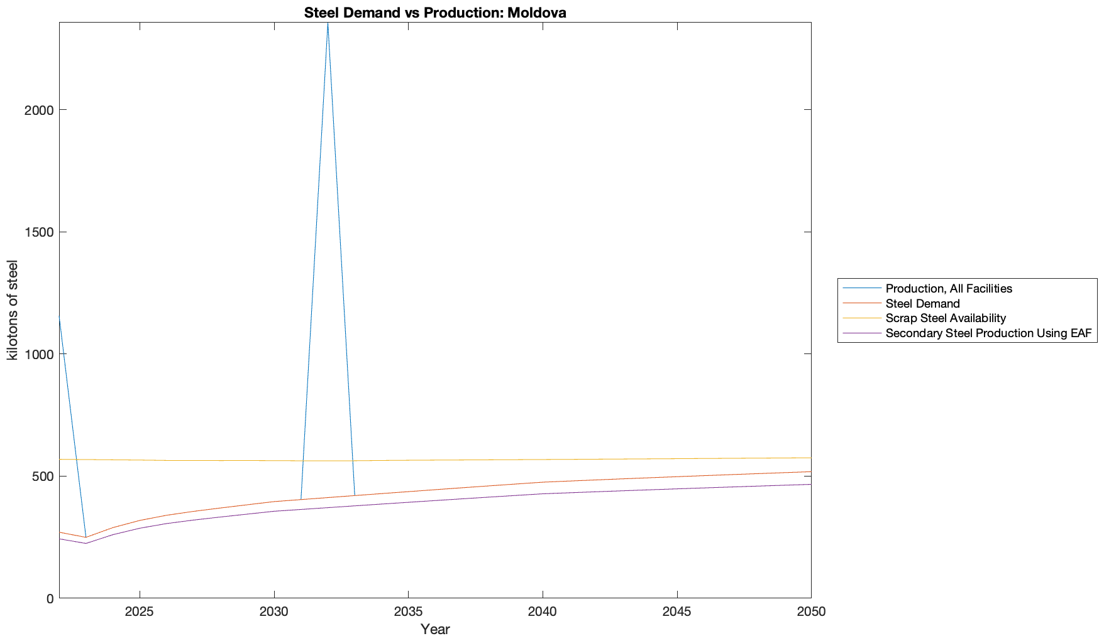Click the blue line sample in legend
The height and width of the screenshot is (641, 1104).
coord(861,289)
